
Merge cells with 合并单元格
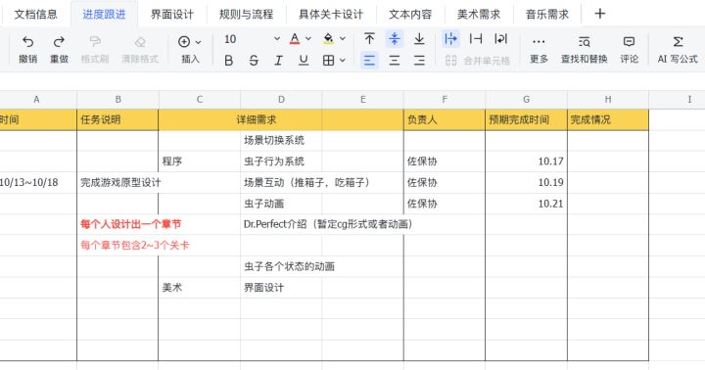pos(478,61)
